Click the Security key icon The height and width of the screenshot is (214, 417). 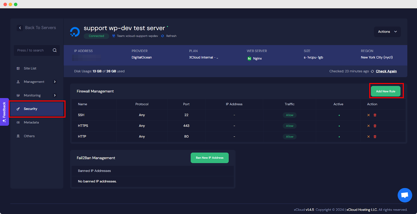(18, 109)
